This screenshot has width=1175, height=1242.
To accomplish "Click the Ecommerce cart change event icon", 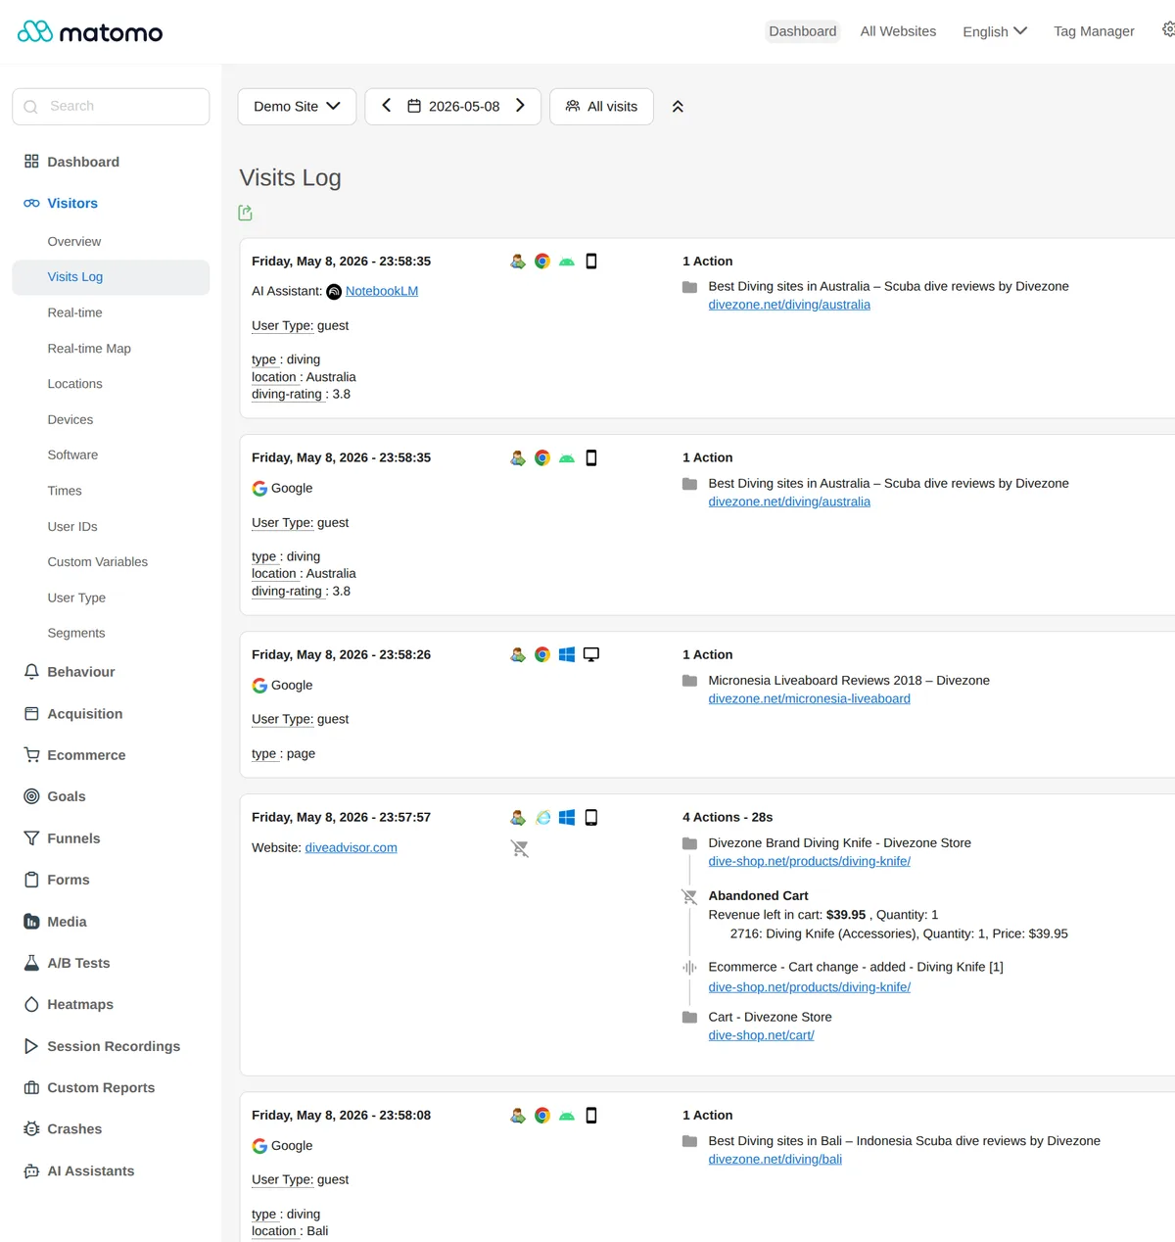I will [x=689, y=967].
